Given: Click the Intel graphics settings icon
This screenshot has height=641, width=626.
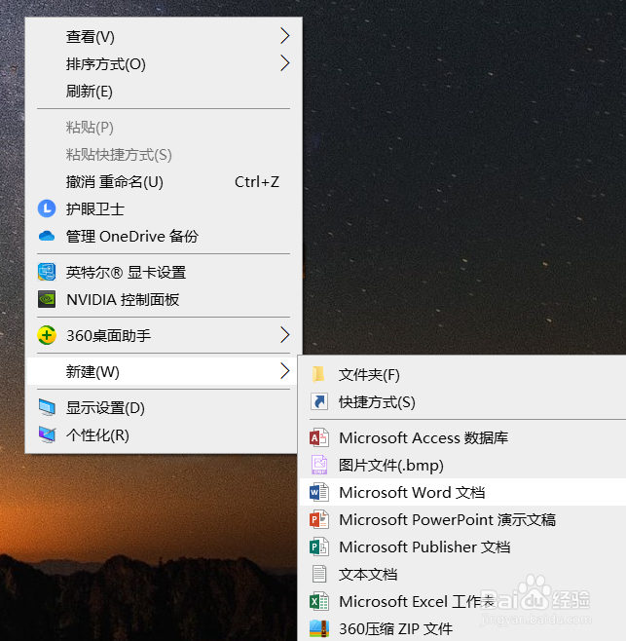Looking at the screenshot, I should [x=47, y=272].
